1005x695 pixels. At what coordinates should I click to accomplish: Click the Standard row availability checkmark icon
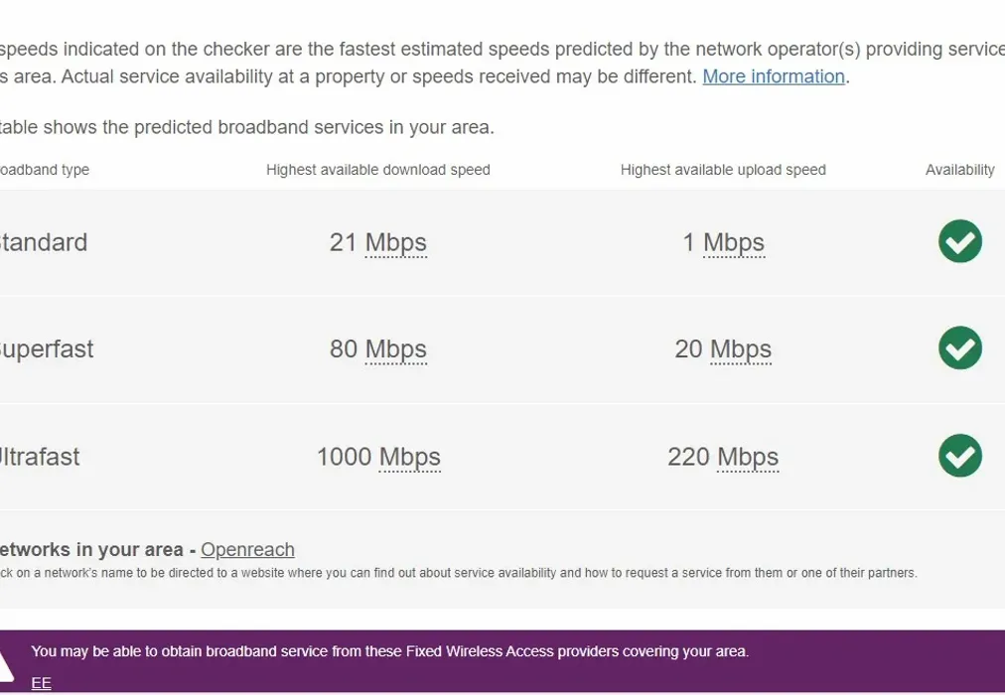(959, 241)
